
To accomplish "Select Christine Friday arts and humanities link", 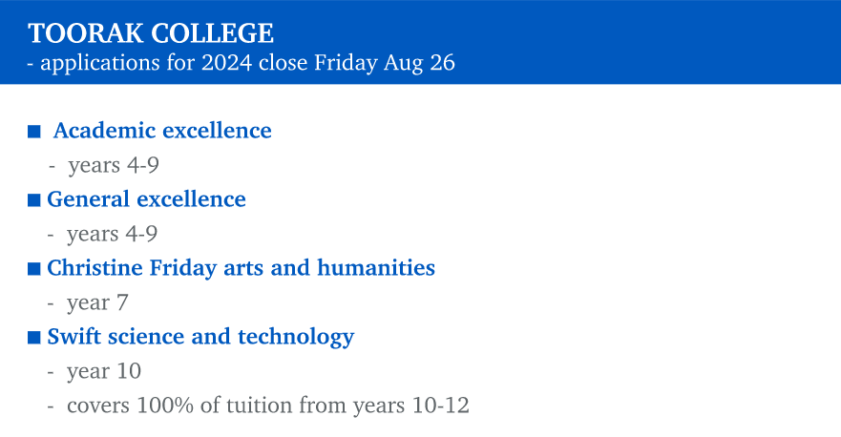I will point(241,268).
